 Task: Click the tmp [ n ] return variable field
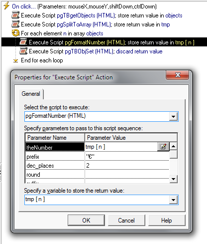[x=102, y=200]
